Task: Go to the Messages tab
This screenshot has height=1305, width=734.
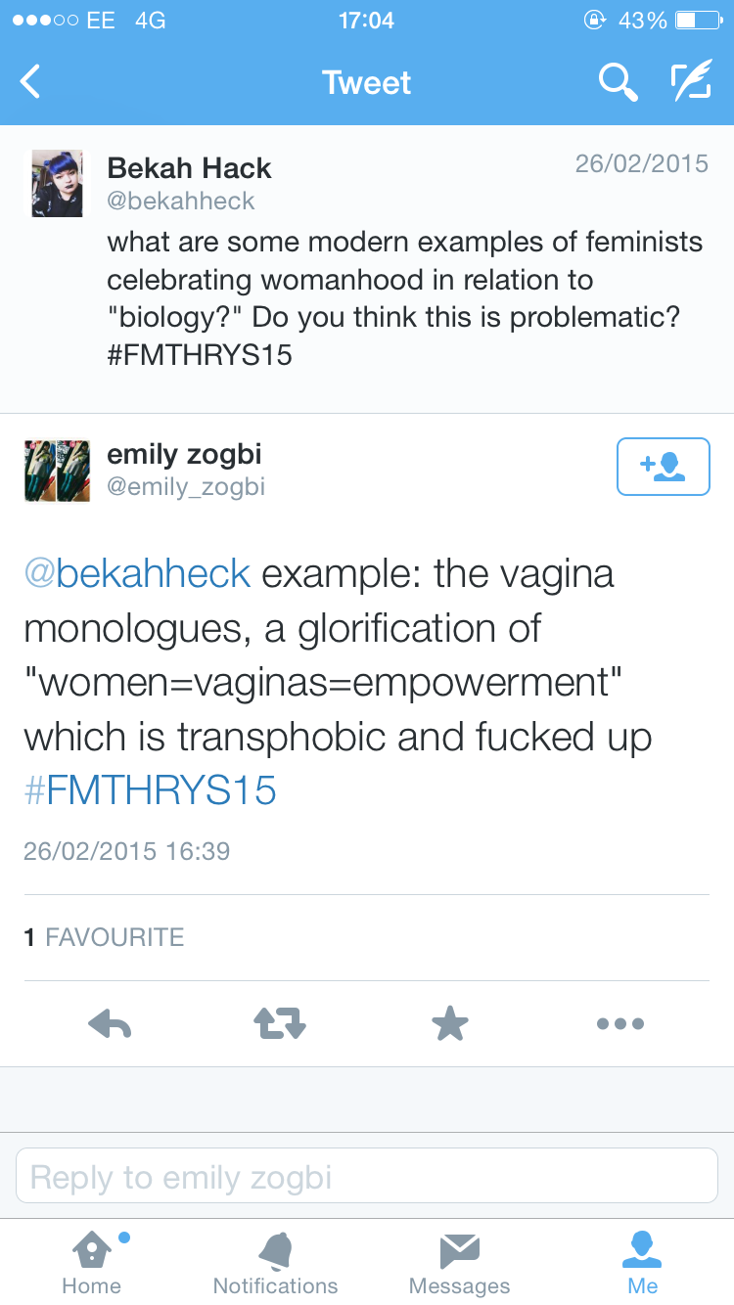Action: coord(459,1263)
